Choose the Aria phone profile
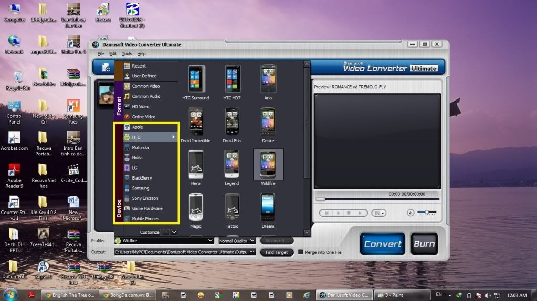The height and width of the screenshot is (301, 537). (268, 83)
